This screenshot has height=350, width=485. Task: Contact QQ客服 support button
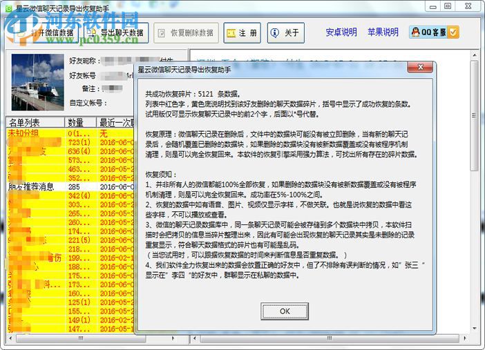pos(434,32)
